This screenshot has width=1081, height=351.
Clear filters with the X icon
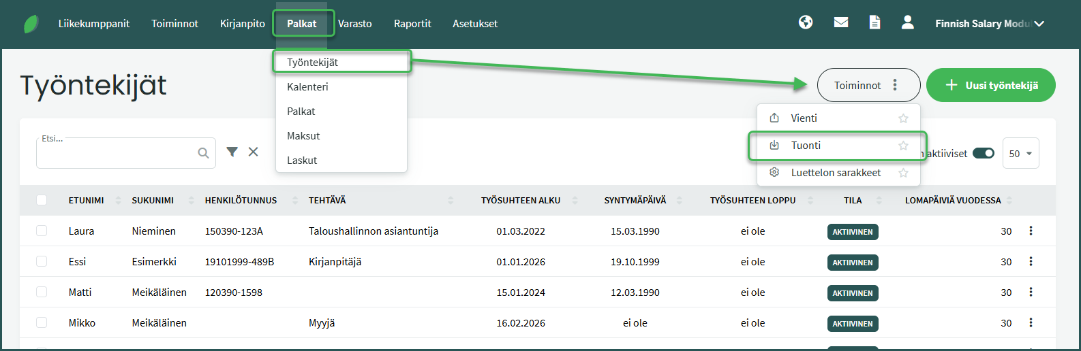click(x=253, y=152)
